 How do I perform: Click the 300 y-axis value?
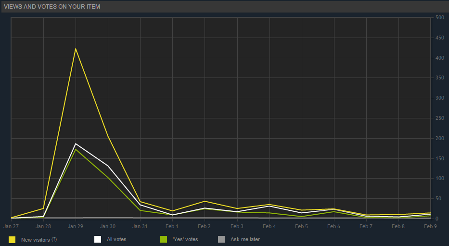click(x=440, y=98)
